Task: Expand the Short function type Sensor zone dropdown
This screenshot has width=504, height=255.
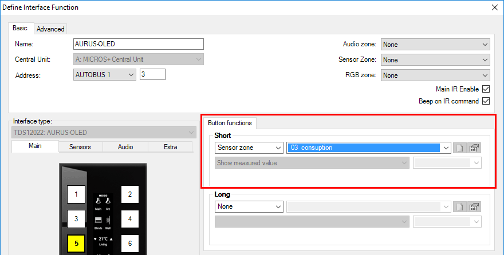Action: pos(249,148)
